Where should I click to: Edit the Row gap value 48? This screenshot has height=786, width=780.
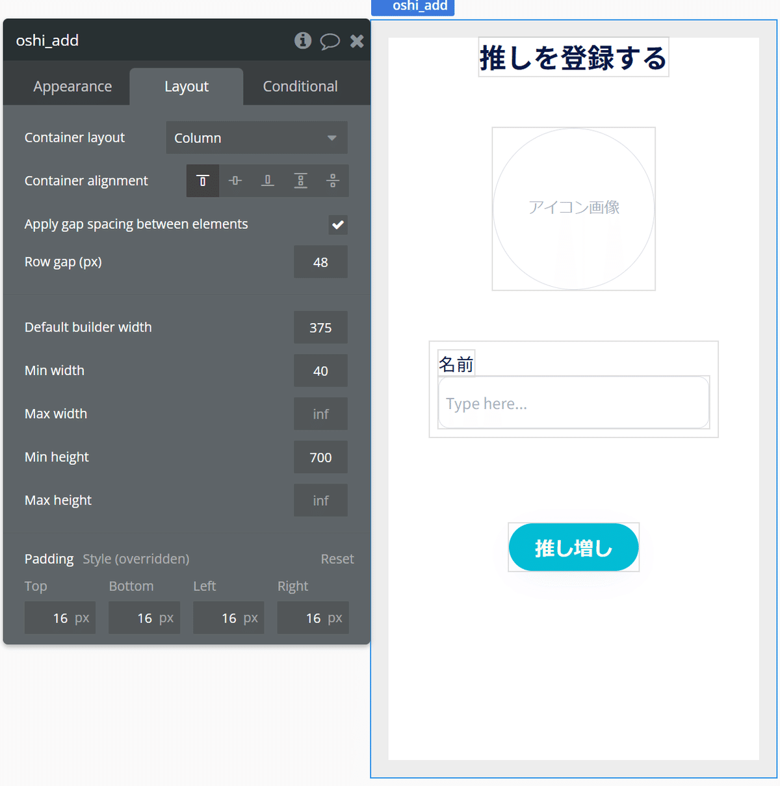320,262
